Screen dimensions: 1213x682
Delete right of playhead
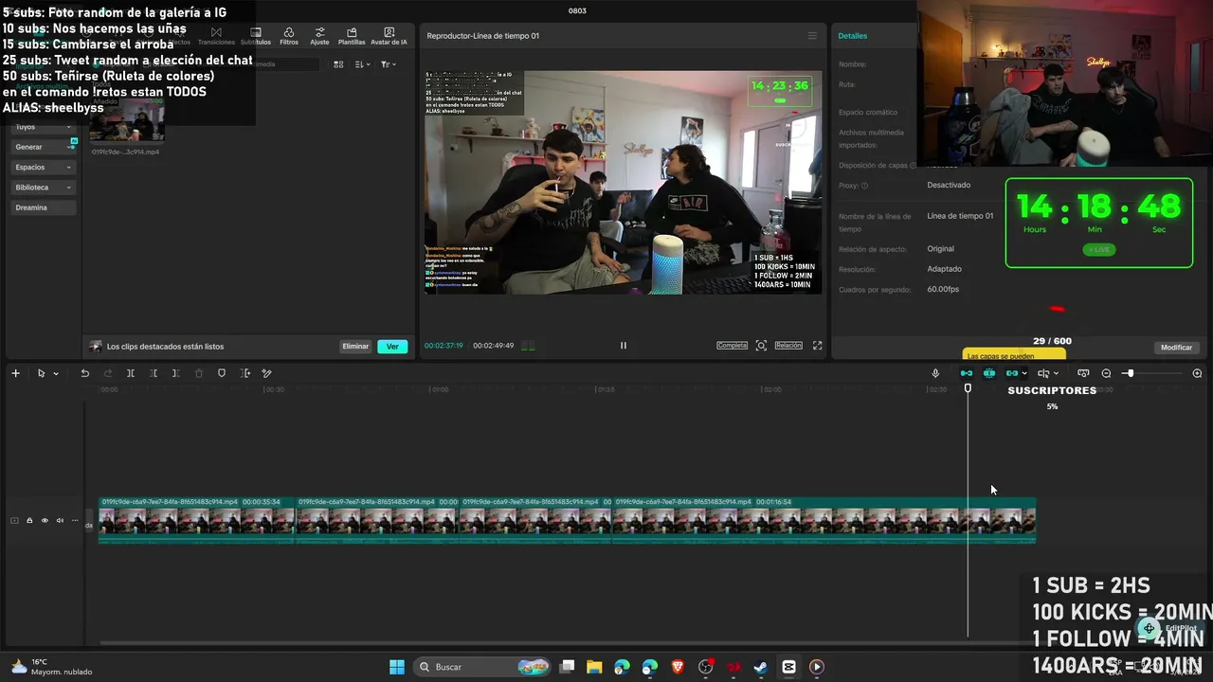coord(175,373)
